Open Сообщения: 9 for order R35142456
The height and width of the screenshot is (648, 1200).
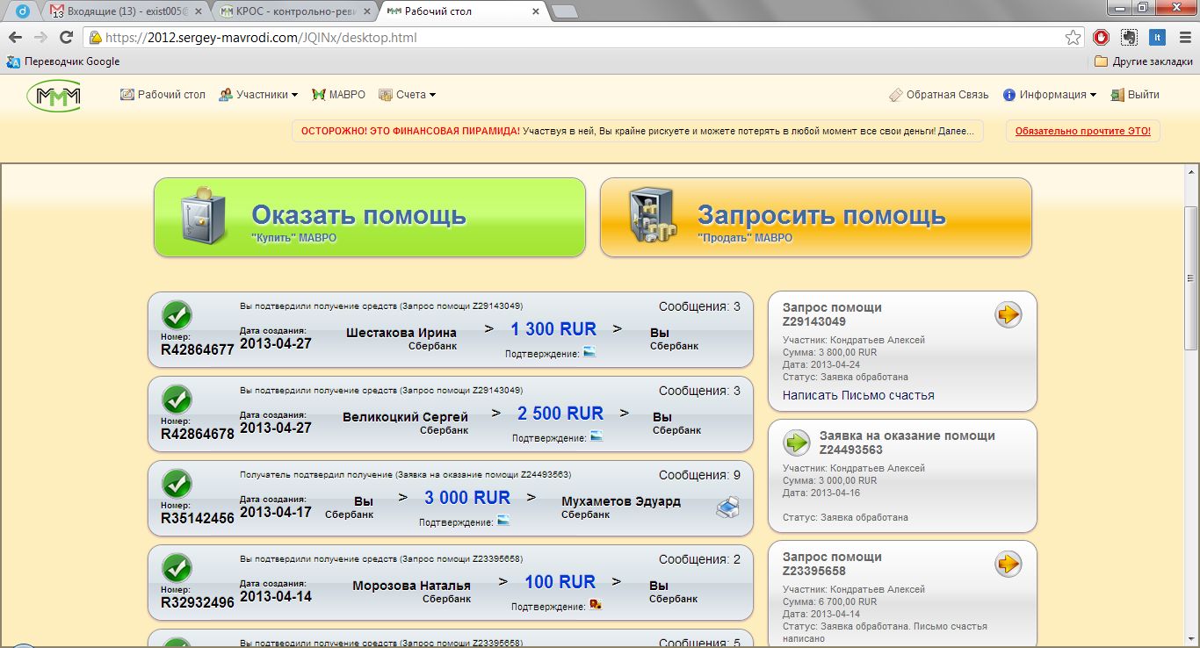click(x=700, y=475)
